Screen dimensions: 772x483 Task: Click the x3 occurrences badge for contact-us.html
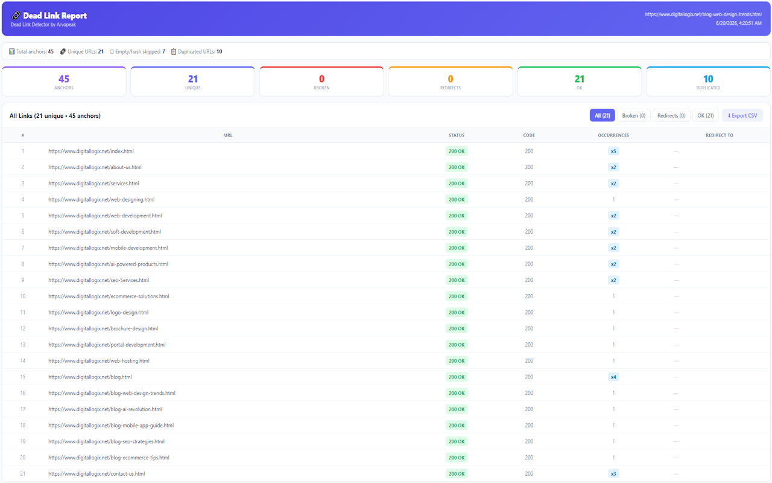click(613, 474)
